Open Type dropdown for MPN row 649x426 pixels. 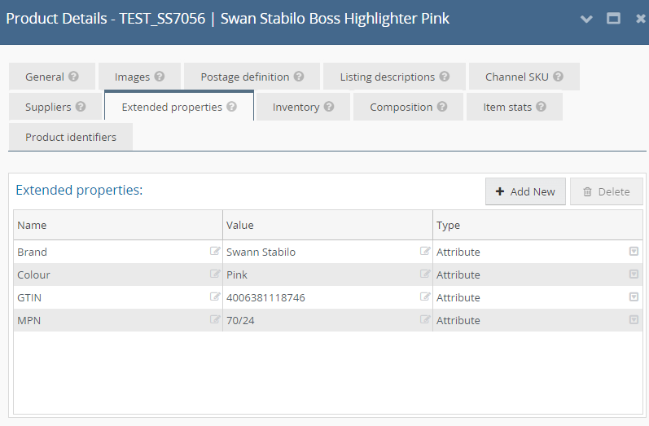tap(634, 320)
